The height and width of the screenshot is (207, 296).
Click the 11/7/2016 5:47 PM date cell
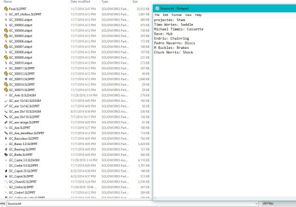[x=83, y=9]
